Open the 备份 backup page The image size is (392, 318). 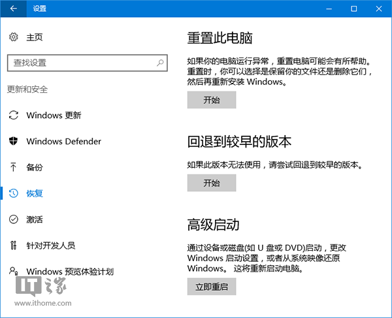click(35, 167)
